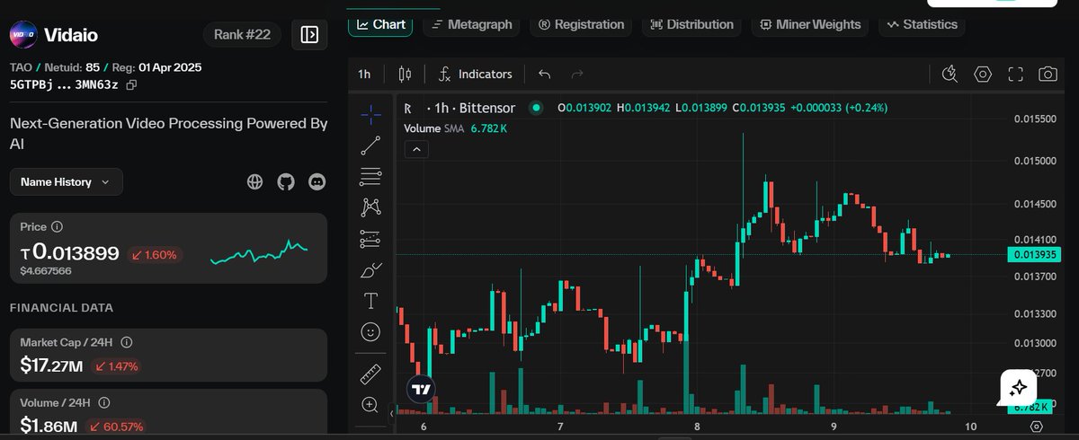The height and width of the screenshot is (440, 1079).
Task: Open the Indicators menu
Action: pyautogui.click(x=474, y=74)
